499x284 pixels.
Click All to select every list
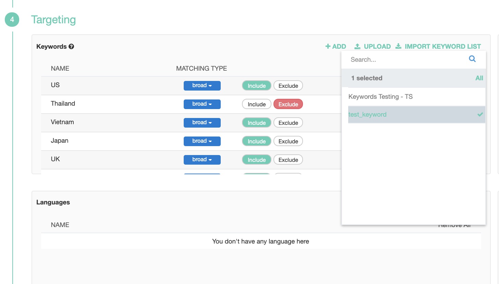[x=479, y=78]
